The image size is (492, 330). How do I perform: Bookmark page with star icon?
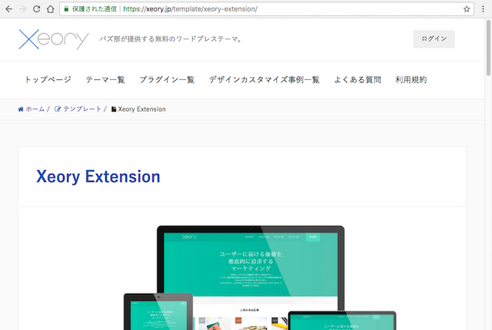(467, 9)
